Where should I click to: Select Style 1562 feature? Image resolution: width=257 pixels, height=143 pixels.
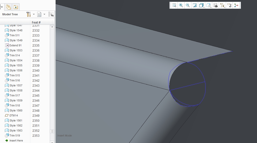coord(16,125)
